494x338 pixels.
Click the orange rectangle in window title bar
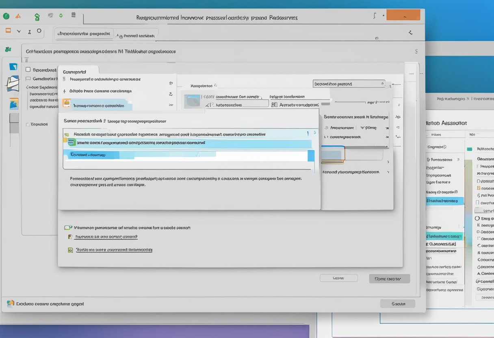pos(403,15)
